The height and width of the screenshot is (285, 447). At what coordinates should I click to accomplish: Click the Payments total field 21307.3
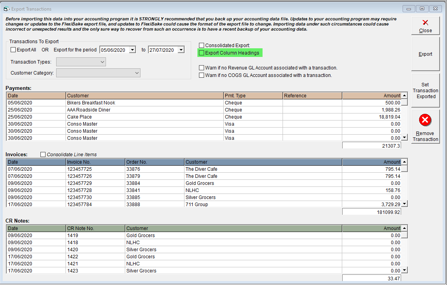pyautogui.click(x=372, y=146)
